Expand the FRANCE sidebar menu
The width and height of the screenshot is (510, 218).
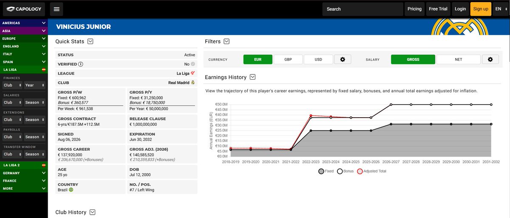(24, 181)
